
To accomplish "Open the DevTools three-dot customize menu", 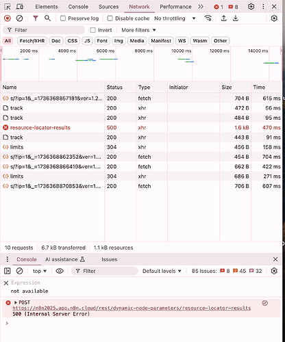I will (263, 7).
